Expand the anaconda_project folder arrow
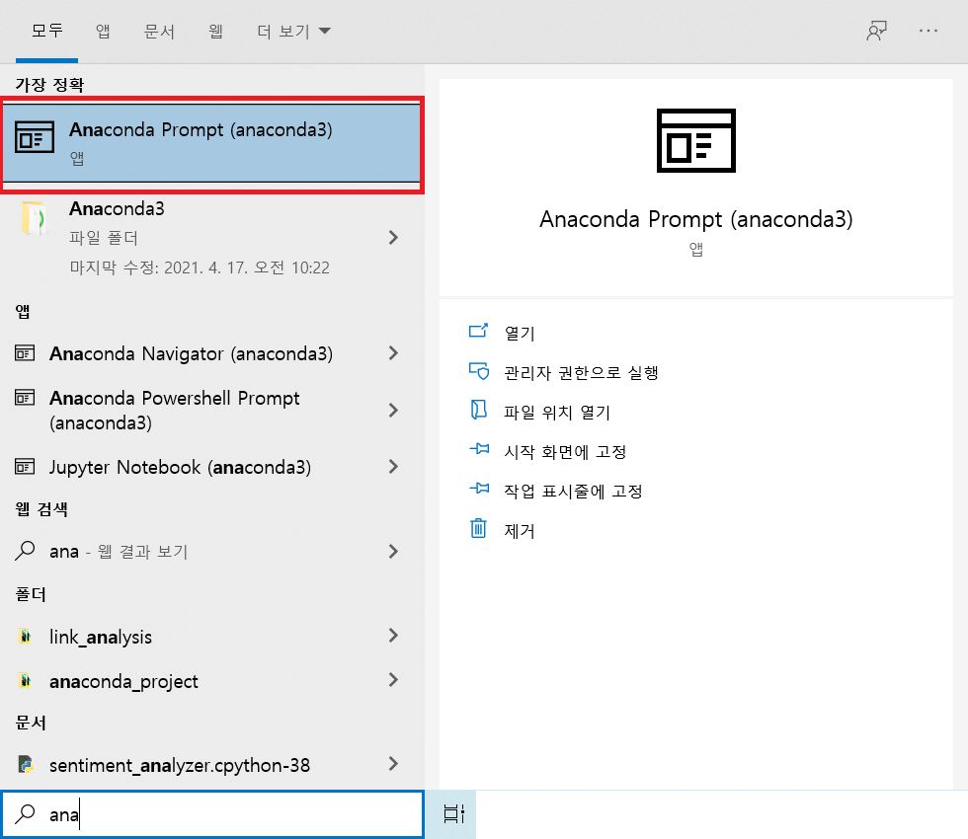Image resolution: width=968 pixels, height=839 pixels. click(393, 680)
